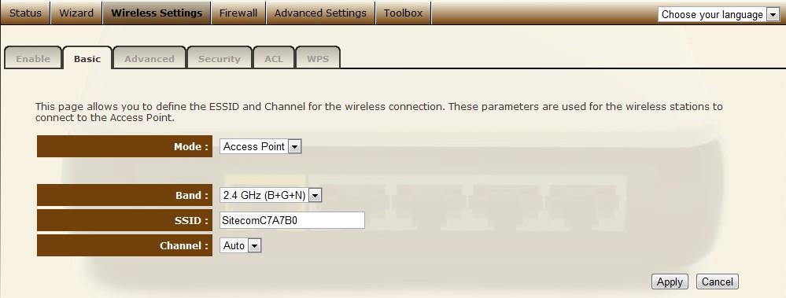786x298 pixels.
Task: Click the dropdown arrow beside language selector
Action: 772,14
